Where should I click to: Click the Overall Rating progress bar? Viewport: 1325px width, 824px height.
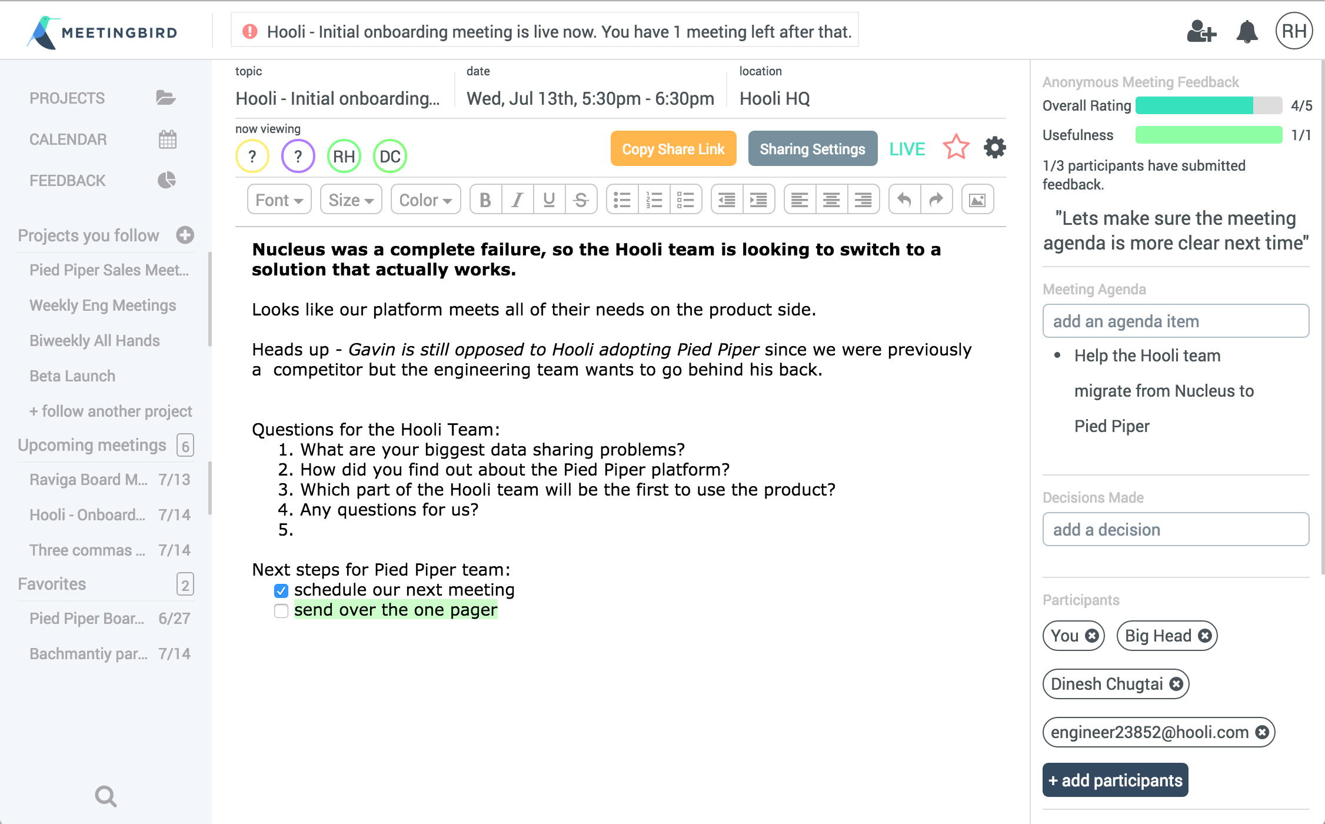1208,105
